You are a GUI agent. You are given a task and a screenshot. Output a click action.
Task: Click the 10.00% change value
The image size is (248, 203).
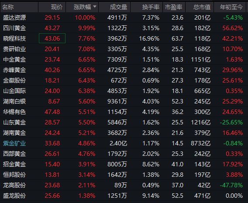pyautogui.click(x=85, y=17)
